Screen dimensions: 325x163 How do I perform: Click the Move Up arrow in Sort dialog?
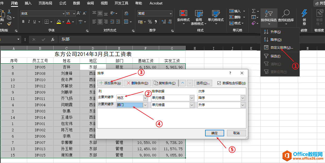click(183, 83)
